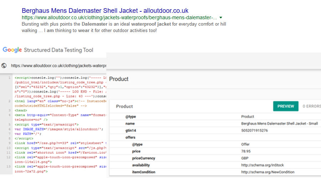The image size is (321, 178).
Task: Click the Offer type value
Action: 245,145
